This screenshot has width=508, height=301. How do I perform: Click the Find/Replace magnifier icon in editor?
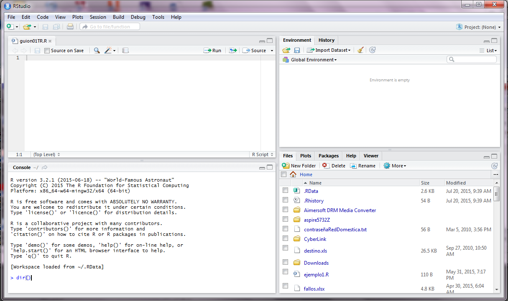click(x=97, y=51)
